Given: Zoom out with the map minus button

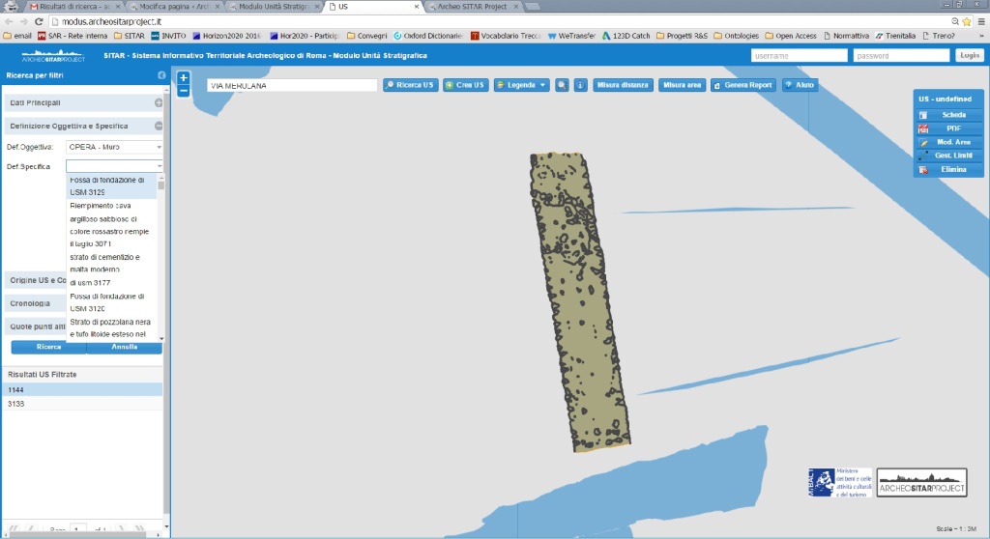Looking at the screenshot, I should [x=183, y=91].
